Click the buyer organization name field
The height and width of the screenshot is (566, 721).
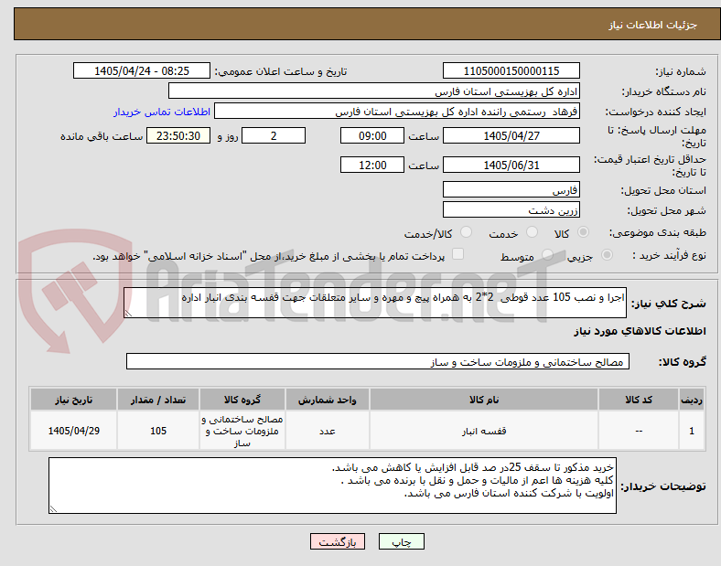374,91
